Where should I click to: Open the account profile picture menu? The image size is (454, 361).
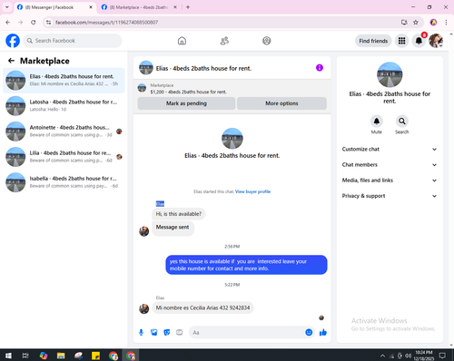[436, 41]
